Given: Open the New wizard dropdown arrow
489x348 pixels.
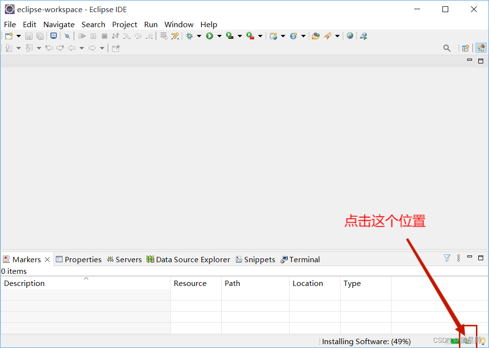Looking at the screenshot, I should click(x=19, y=36).
